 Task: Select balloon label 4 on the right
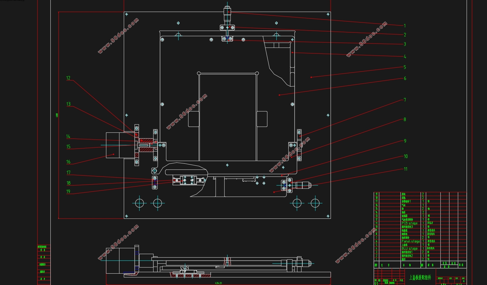tap(405, 57)
